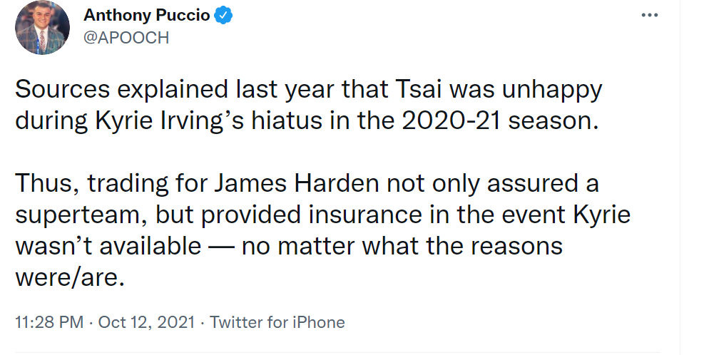
Task: Click the word hiatus in the tweet
Action: coord(287,121)
